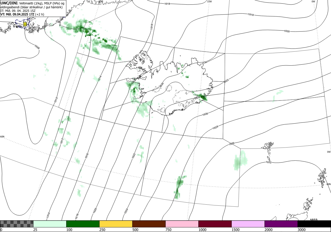Click the yellow lightning index box labeled 10

25,24
